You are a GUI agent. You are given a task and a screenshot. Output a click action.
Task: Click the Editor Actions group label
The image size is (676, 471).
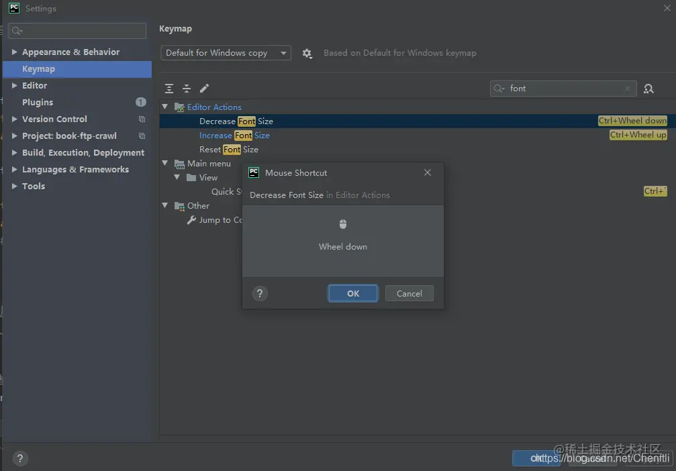pos(214,107)
